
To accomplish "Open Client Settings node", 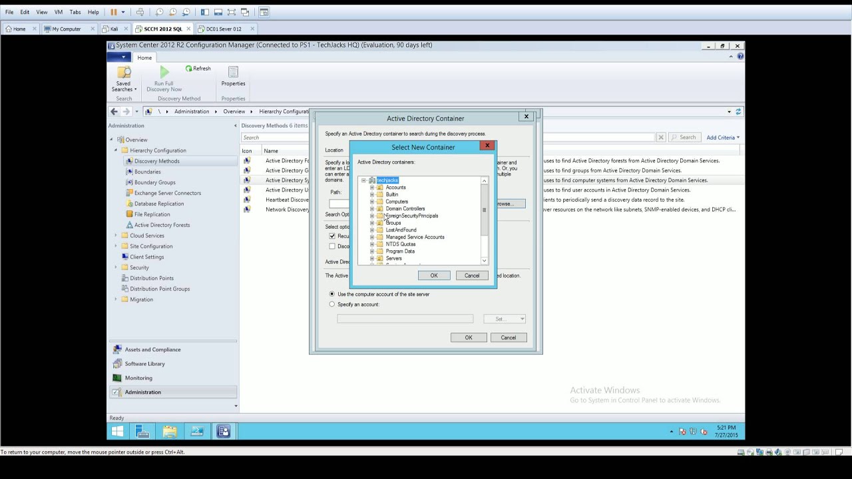I will coord(146,257).
